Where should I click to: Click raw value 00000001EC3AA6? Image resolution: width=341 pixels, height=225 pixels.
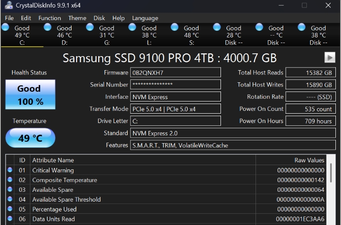pos(300,219)
